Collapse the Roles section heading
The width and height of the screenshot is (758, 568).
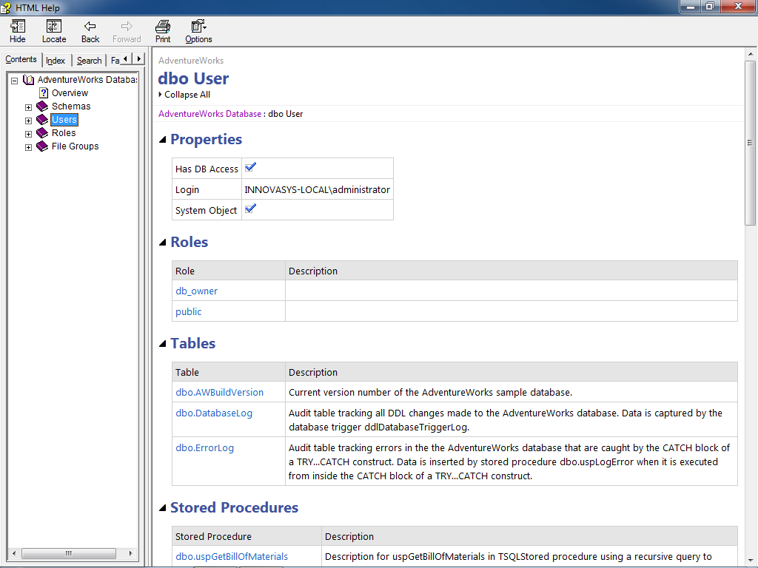[162, 243]
